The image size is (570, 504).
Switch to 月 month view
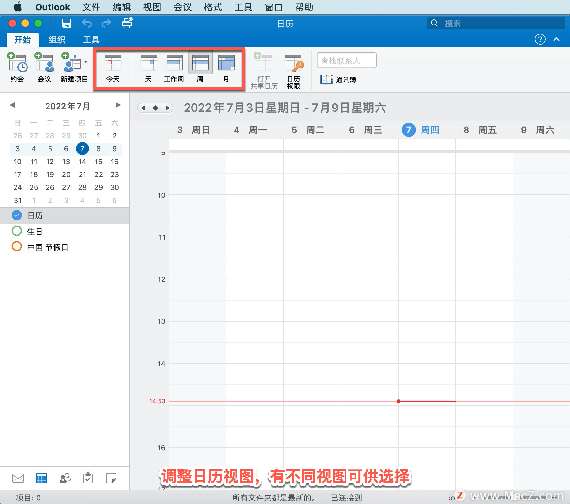tap(226, 68)
